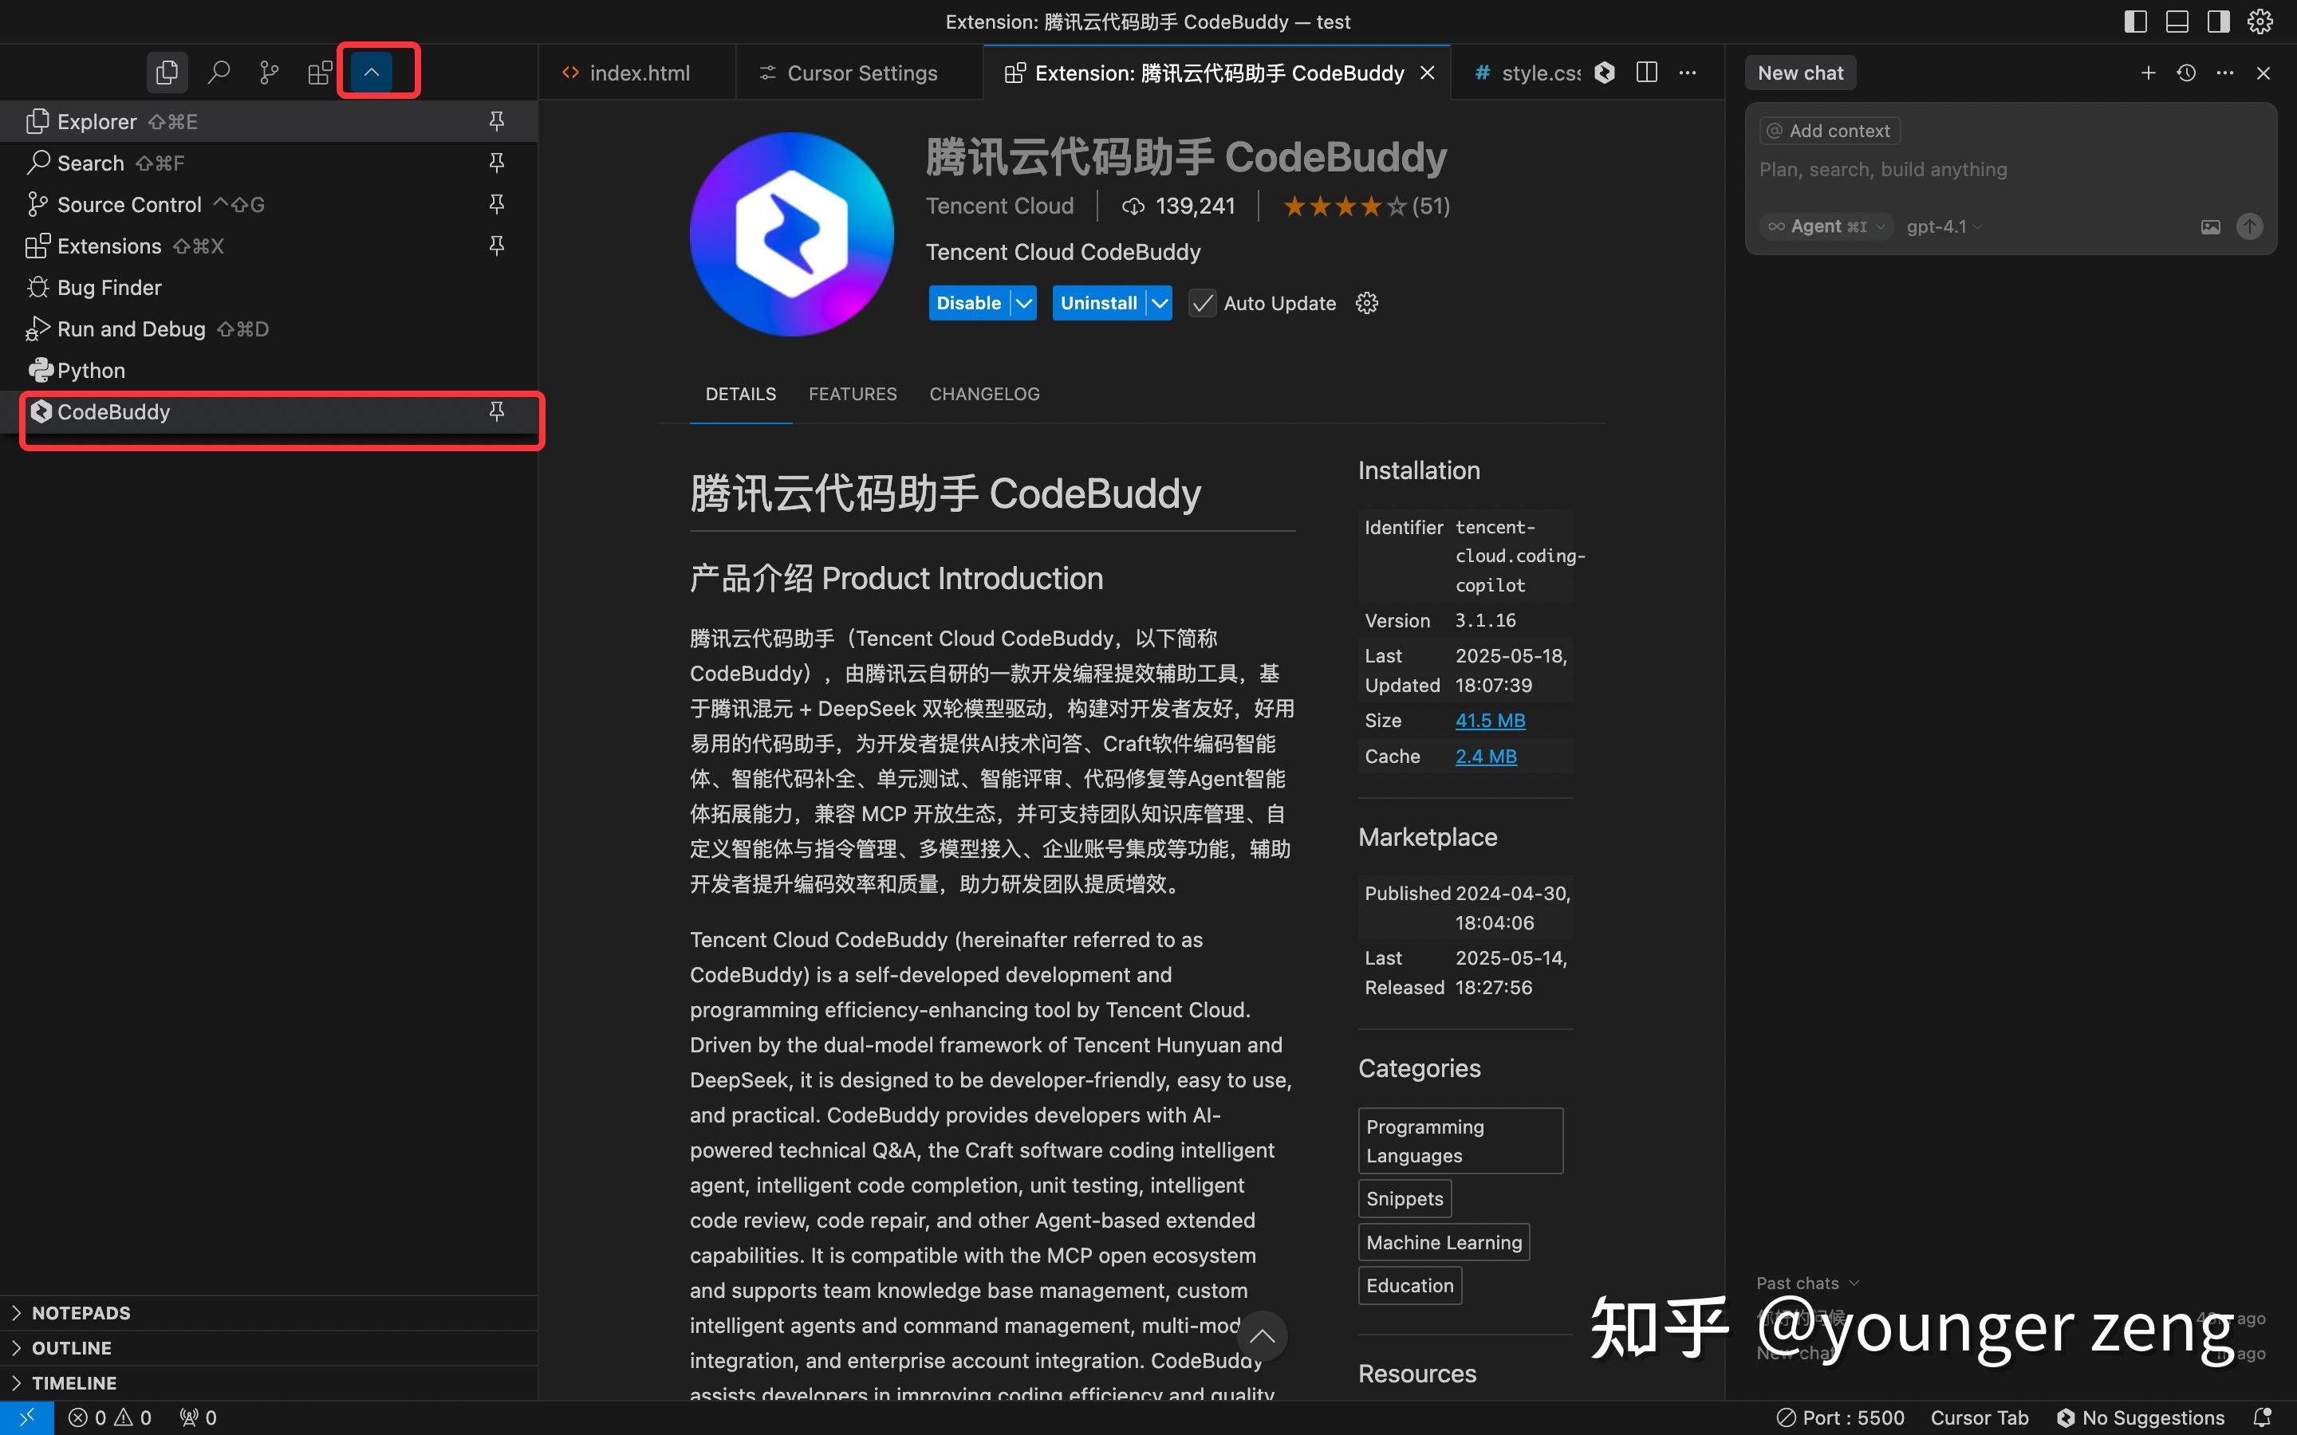Screen dimensions: 2297x1435
Task: Click the Uninstall button
Action: coord(1099,303)
